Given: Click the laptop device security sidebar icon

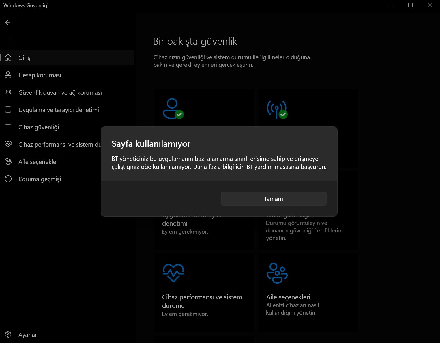Looking at the screenshot, I should 8,127.
